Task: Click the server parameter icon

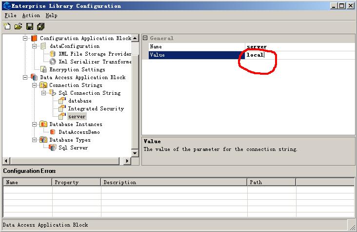Action: click(62, 116)
